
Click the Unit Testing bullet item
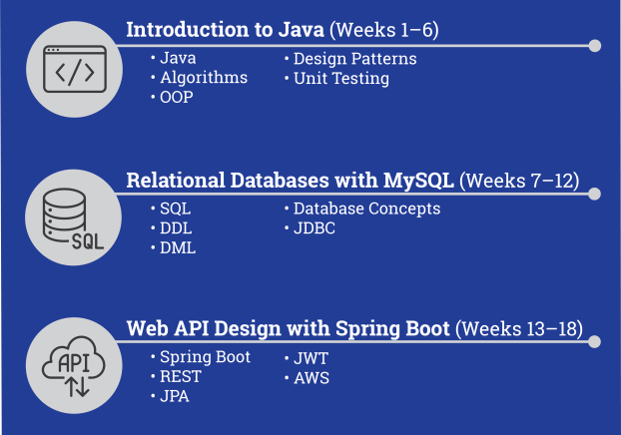341,78
